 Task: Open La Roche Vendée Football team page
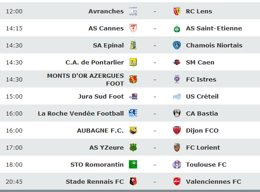(x=81, y=114)
